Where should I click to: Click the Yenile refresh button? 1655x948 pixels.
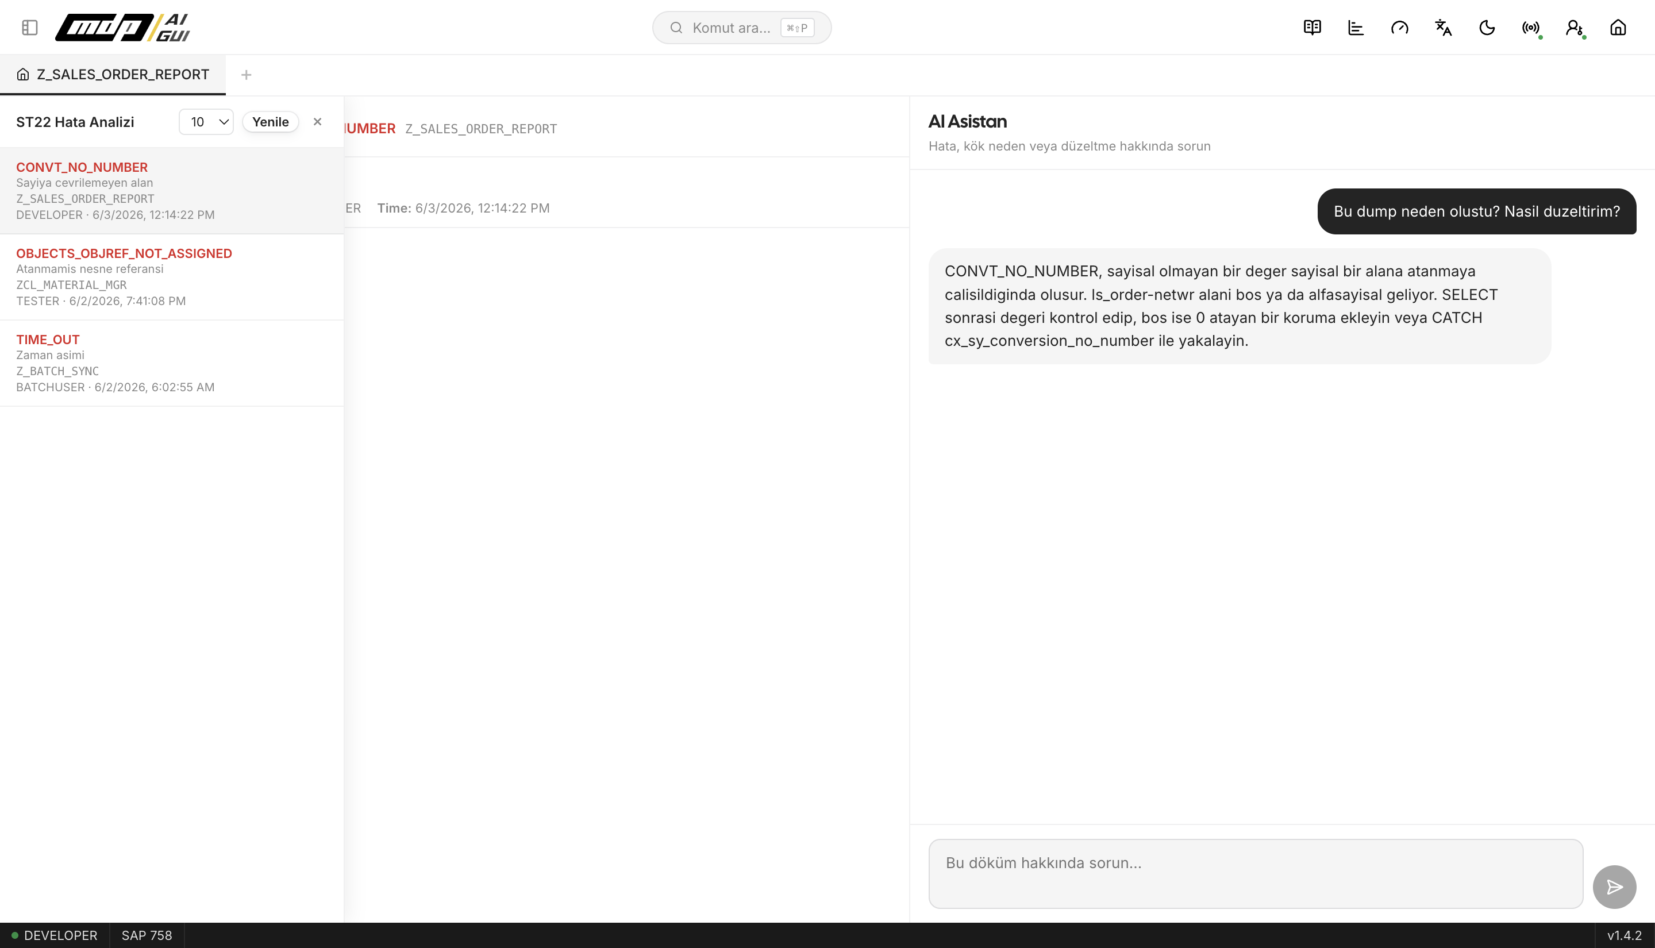270,122
